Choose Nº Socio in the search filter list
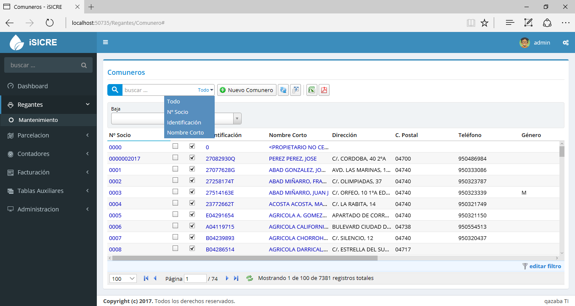 pyautogui.click(x=178, y=112)
